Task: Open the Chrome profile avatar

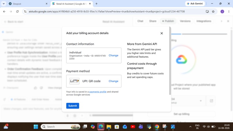Action: click(222, 12)
